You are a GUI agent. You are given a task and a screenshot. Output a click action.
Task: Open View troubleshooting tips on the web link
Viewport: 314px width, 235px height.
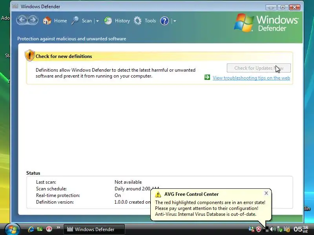[251, 78]
